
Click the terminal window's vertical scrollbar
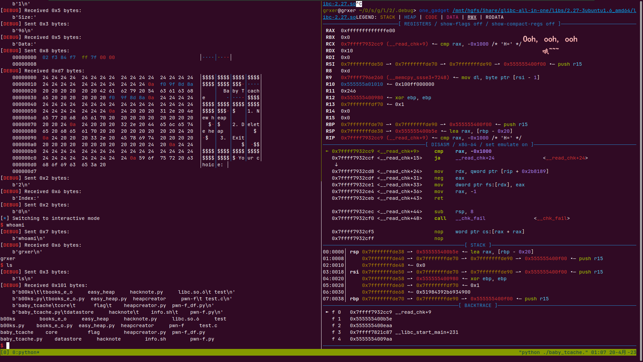[641, 181]
